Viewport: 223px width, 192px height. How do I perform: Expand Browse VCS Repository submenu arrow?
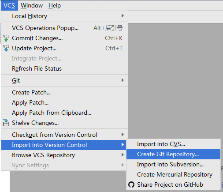tap(123, 155)
